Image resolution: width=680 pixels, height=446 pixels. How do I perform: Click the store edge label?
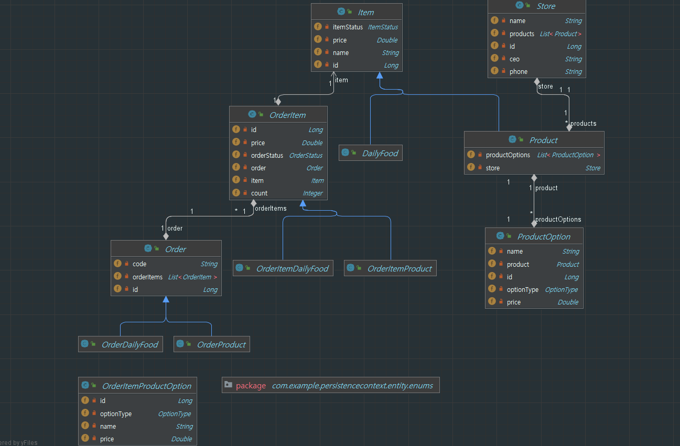pos(546,86)
